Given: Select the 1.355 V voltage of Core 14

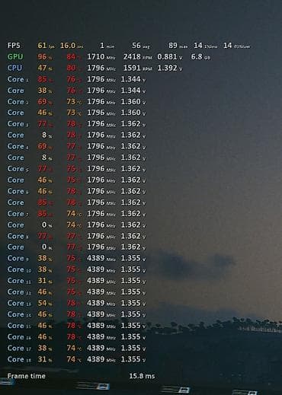Looking at the screenshot, I should click(x=133, y=314).
